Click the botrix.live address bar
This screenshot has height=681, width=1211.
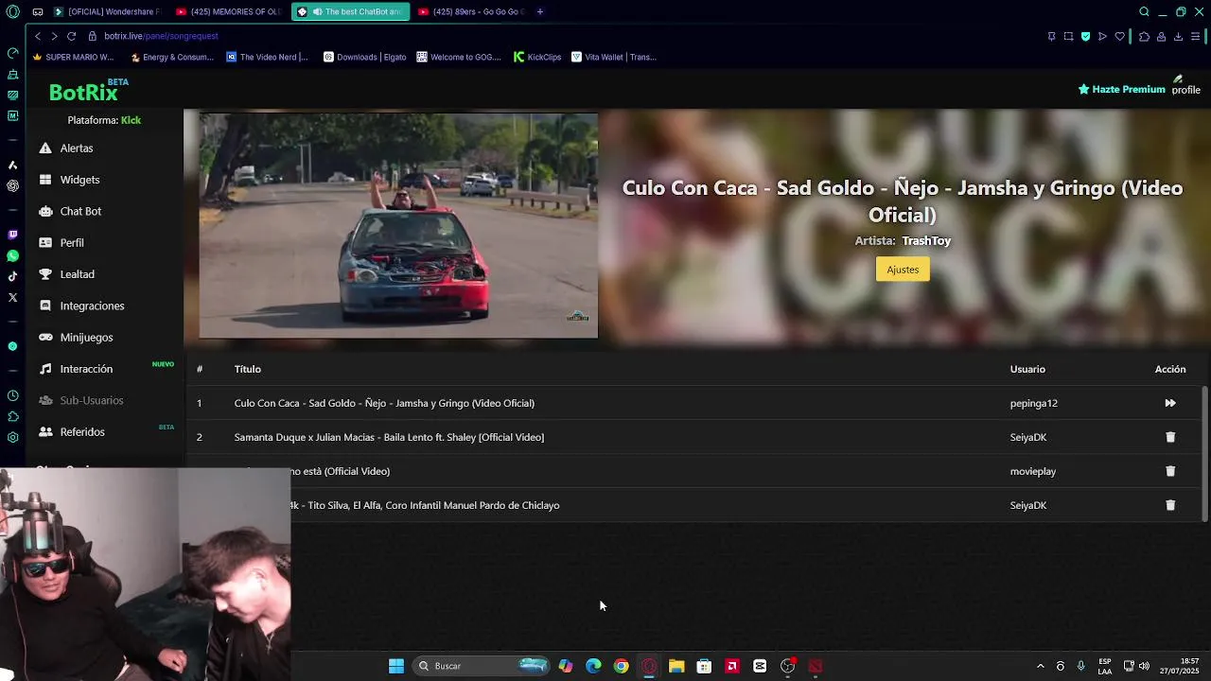[x=161, y=36]
